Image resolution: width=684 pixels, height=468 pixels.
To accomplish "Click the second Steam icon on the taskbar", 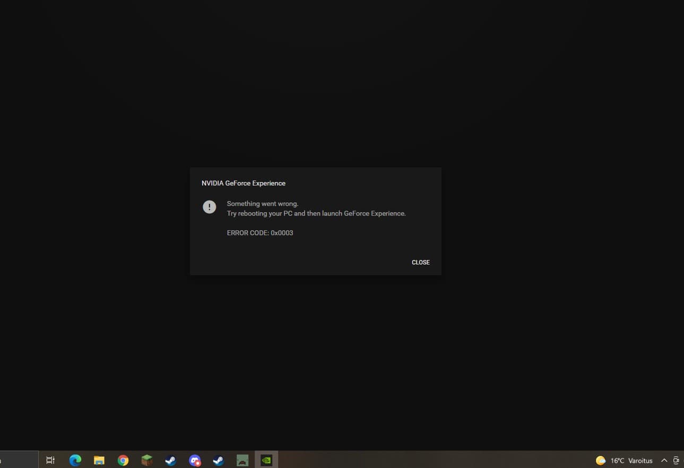I will click(218, 460).
